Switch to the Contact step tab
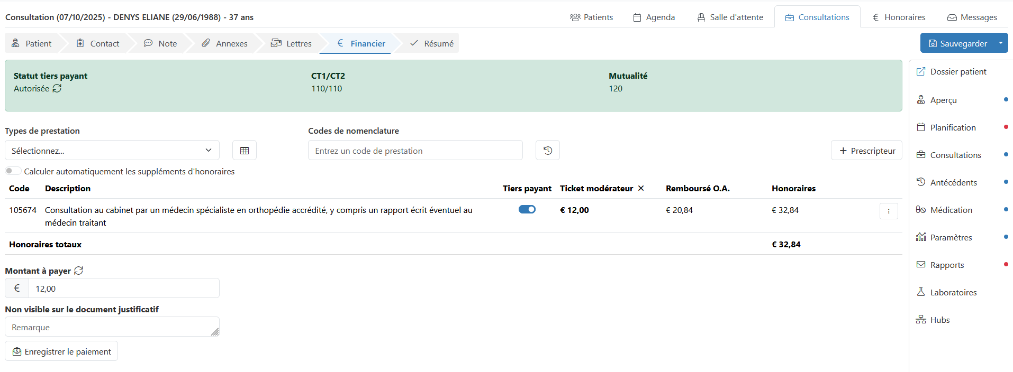 [x=98, y=43]
